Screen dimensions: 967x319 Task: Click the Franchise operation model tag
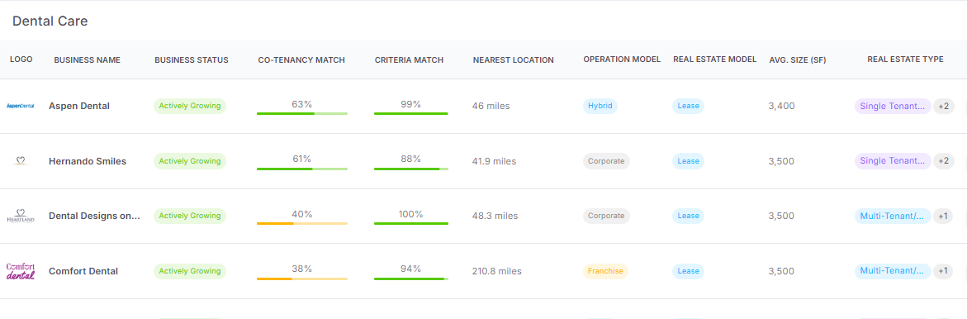pos(605,271)
